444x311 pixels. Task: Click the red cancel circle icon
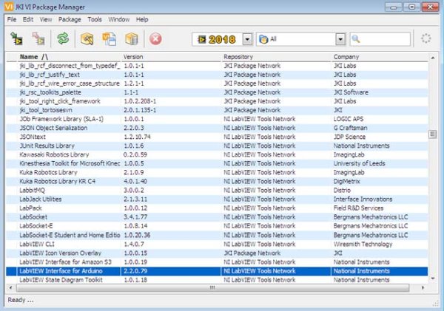coord(155,38)
